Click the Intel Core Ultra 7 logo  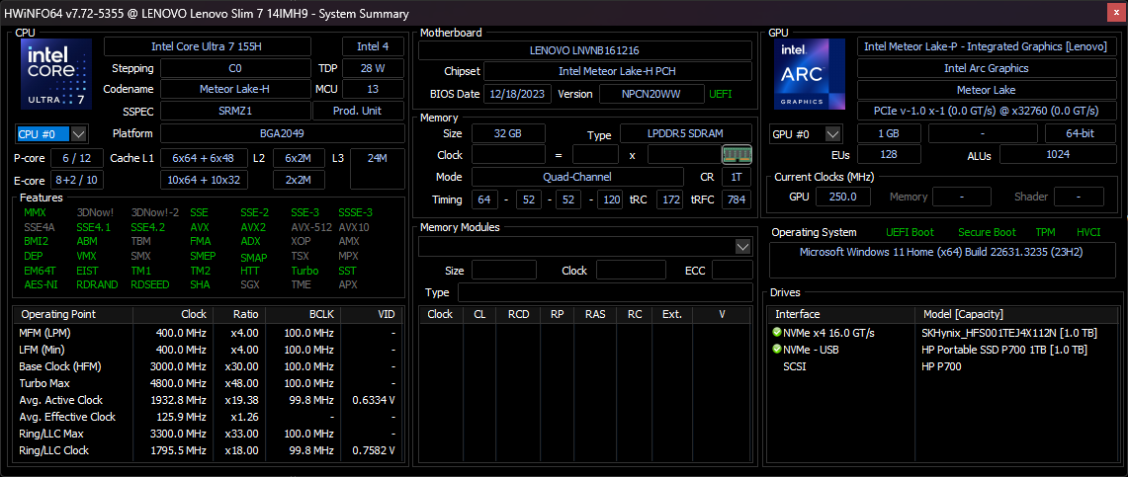pos(56,74)
